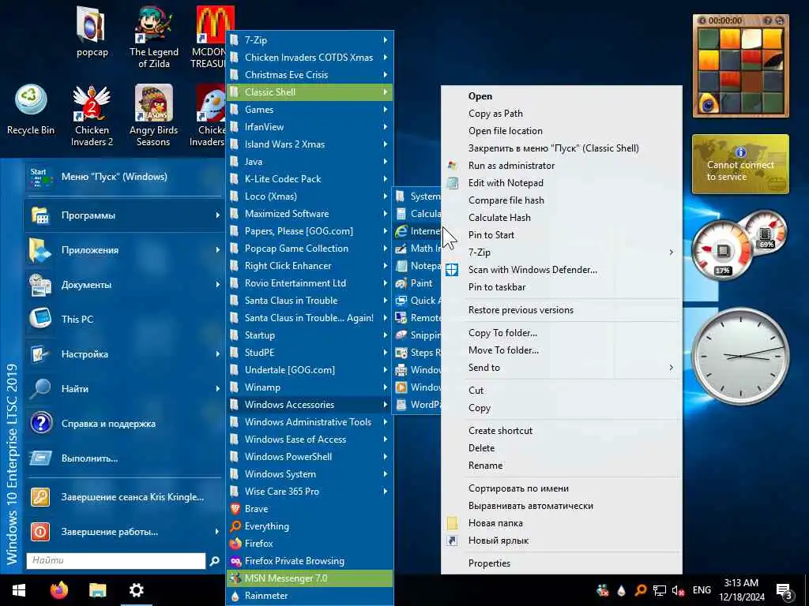
Task: Expand the Программы submenu
Action: click(122, 215)
